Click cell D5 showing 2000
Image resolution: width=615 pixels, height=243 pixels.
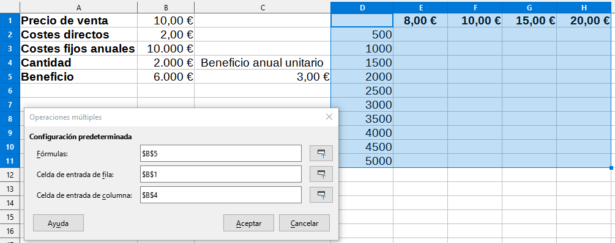click(362, 77)
